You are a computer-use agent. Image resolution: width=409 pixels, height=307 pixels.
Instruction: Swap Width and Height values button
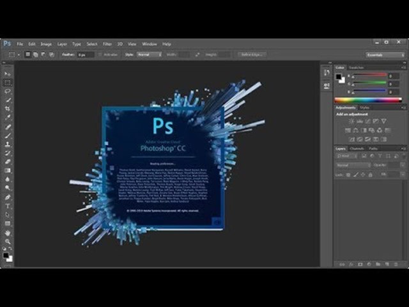197,54
